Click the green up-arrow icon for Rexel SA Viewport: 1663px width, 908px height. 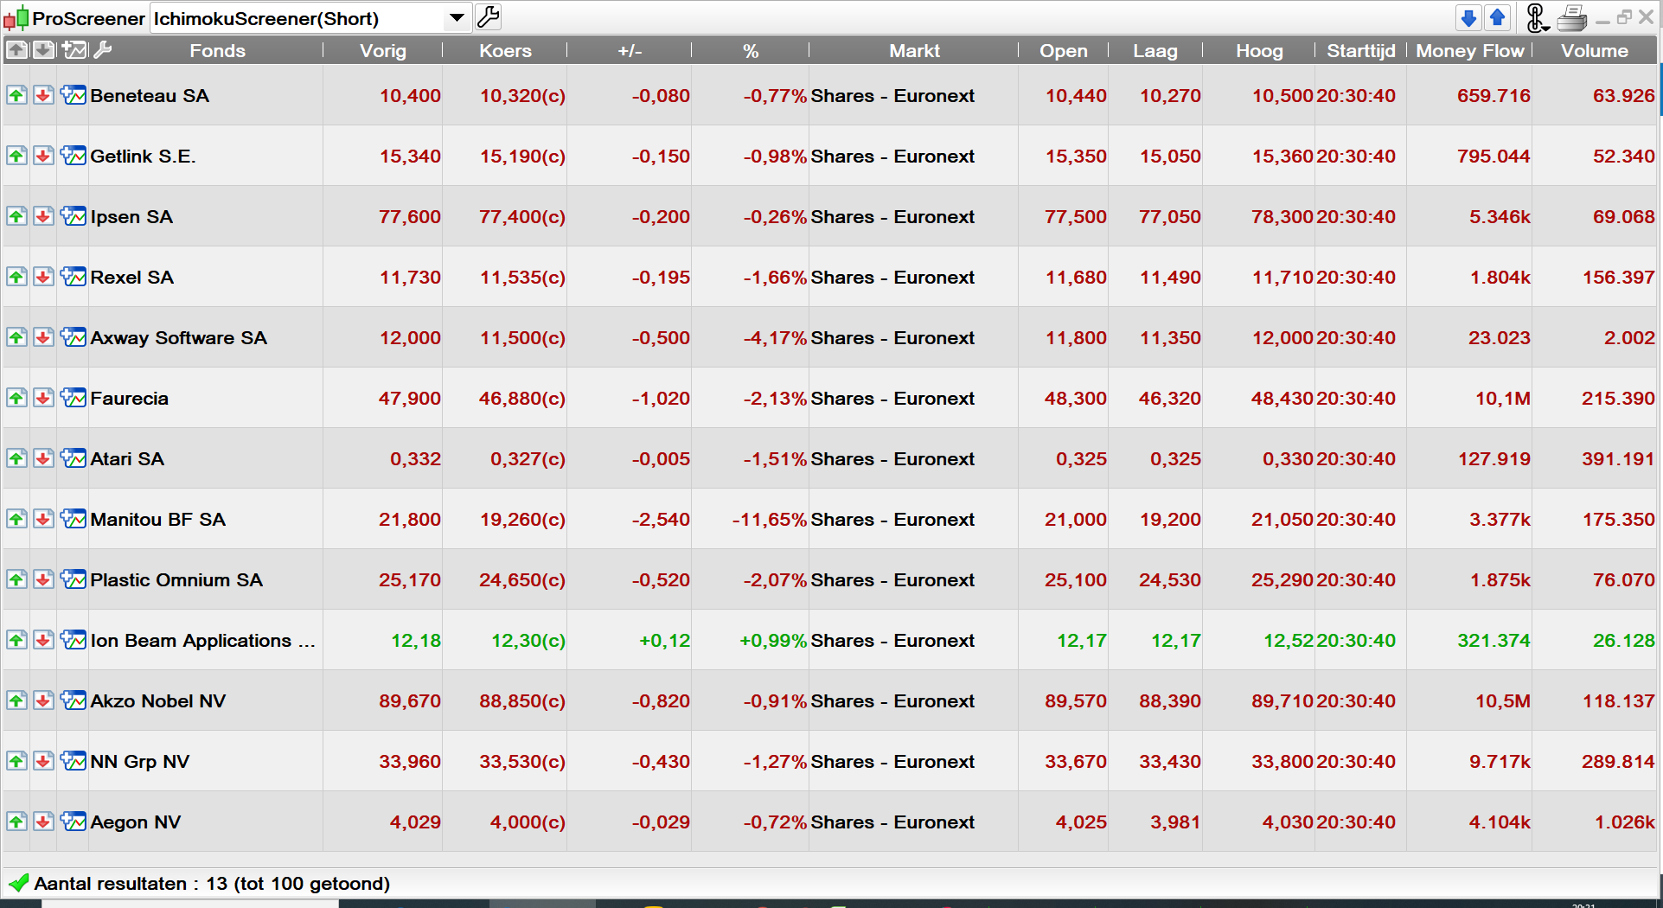pyautogui.click(x=16, y=277)
